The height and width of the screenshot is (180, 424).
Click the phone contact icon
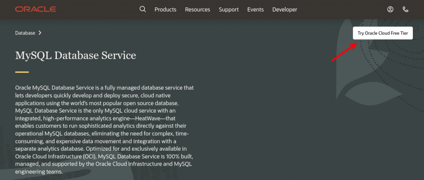click(x=405, y=9)
